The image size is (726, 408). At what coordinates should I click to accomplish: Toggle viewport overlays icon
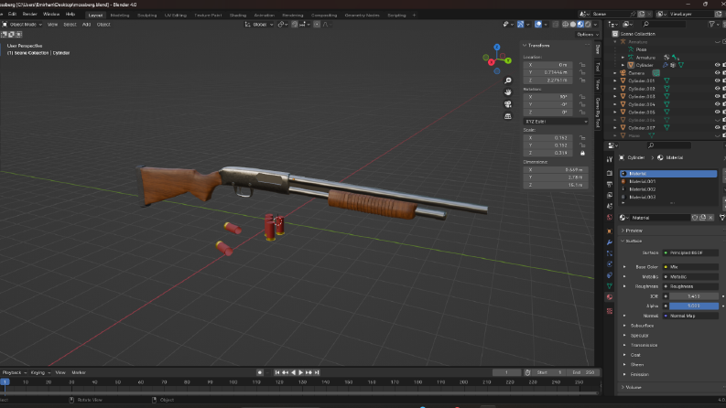coord(538,25)
